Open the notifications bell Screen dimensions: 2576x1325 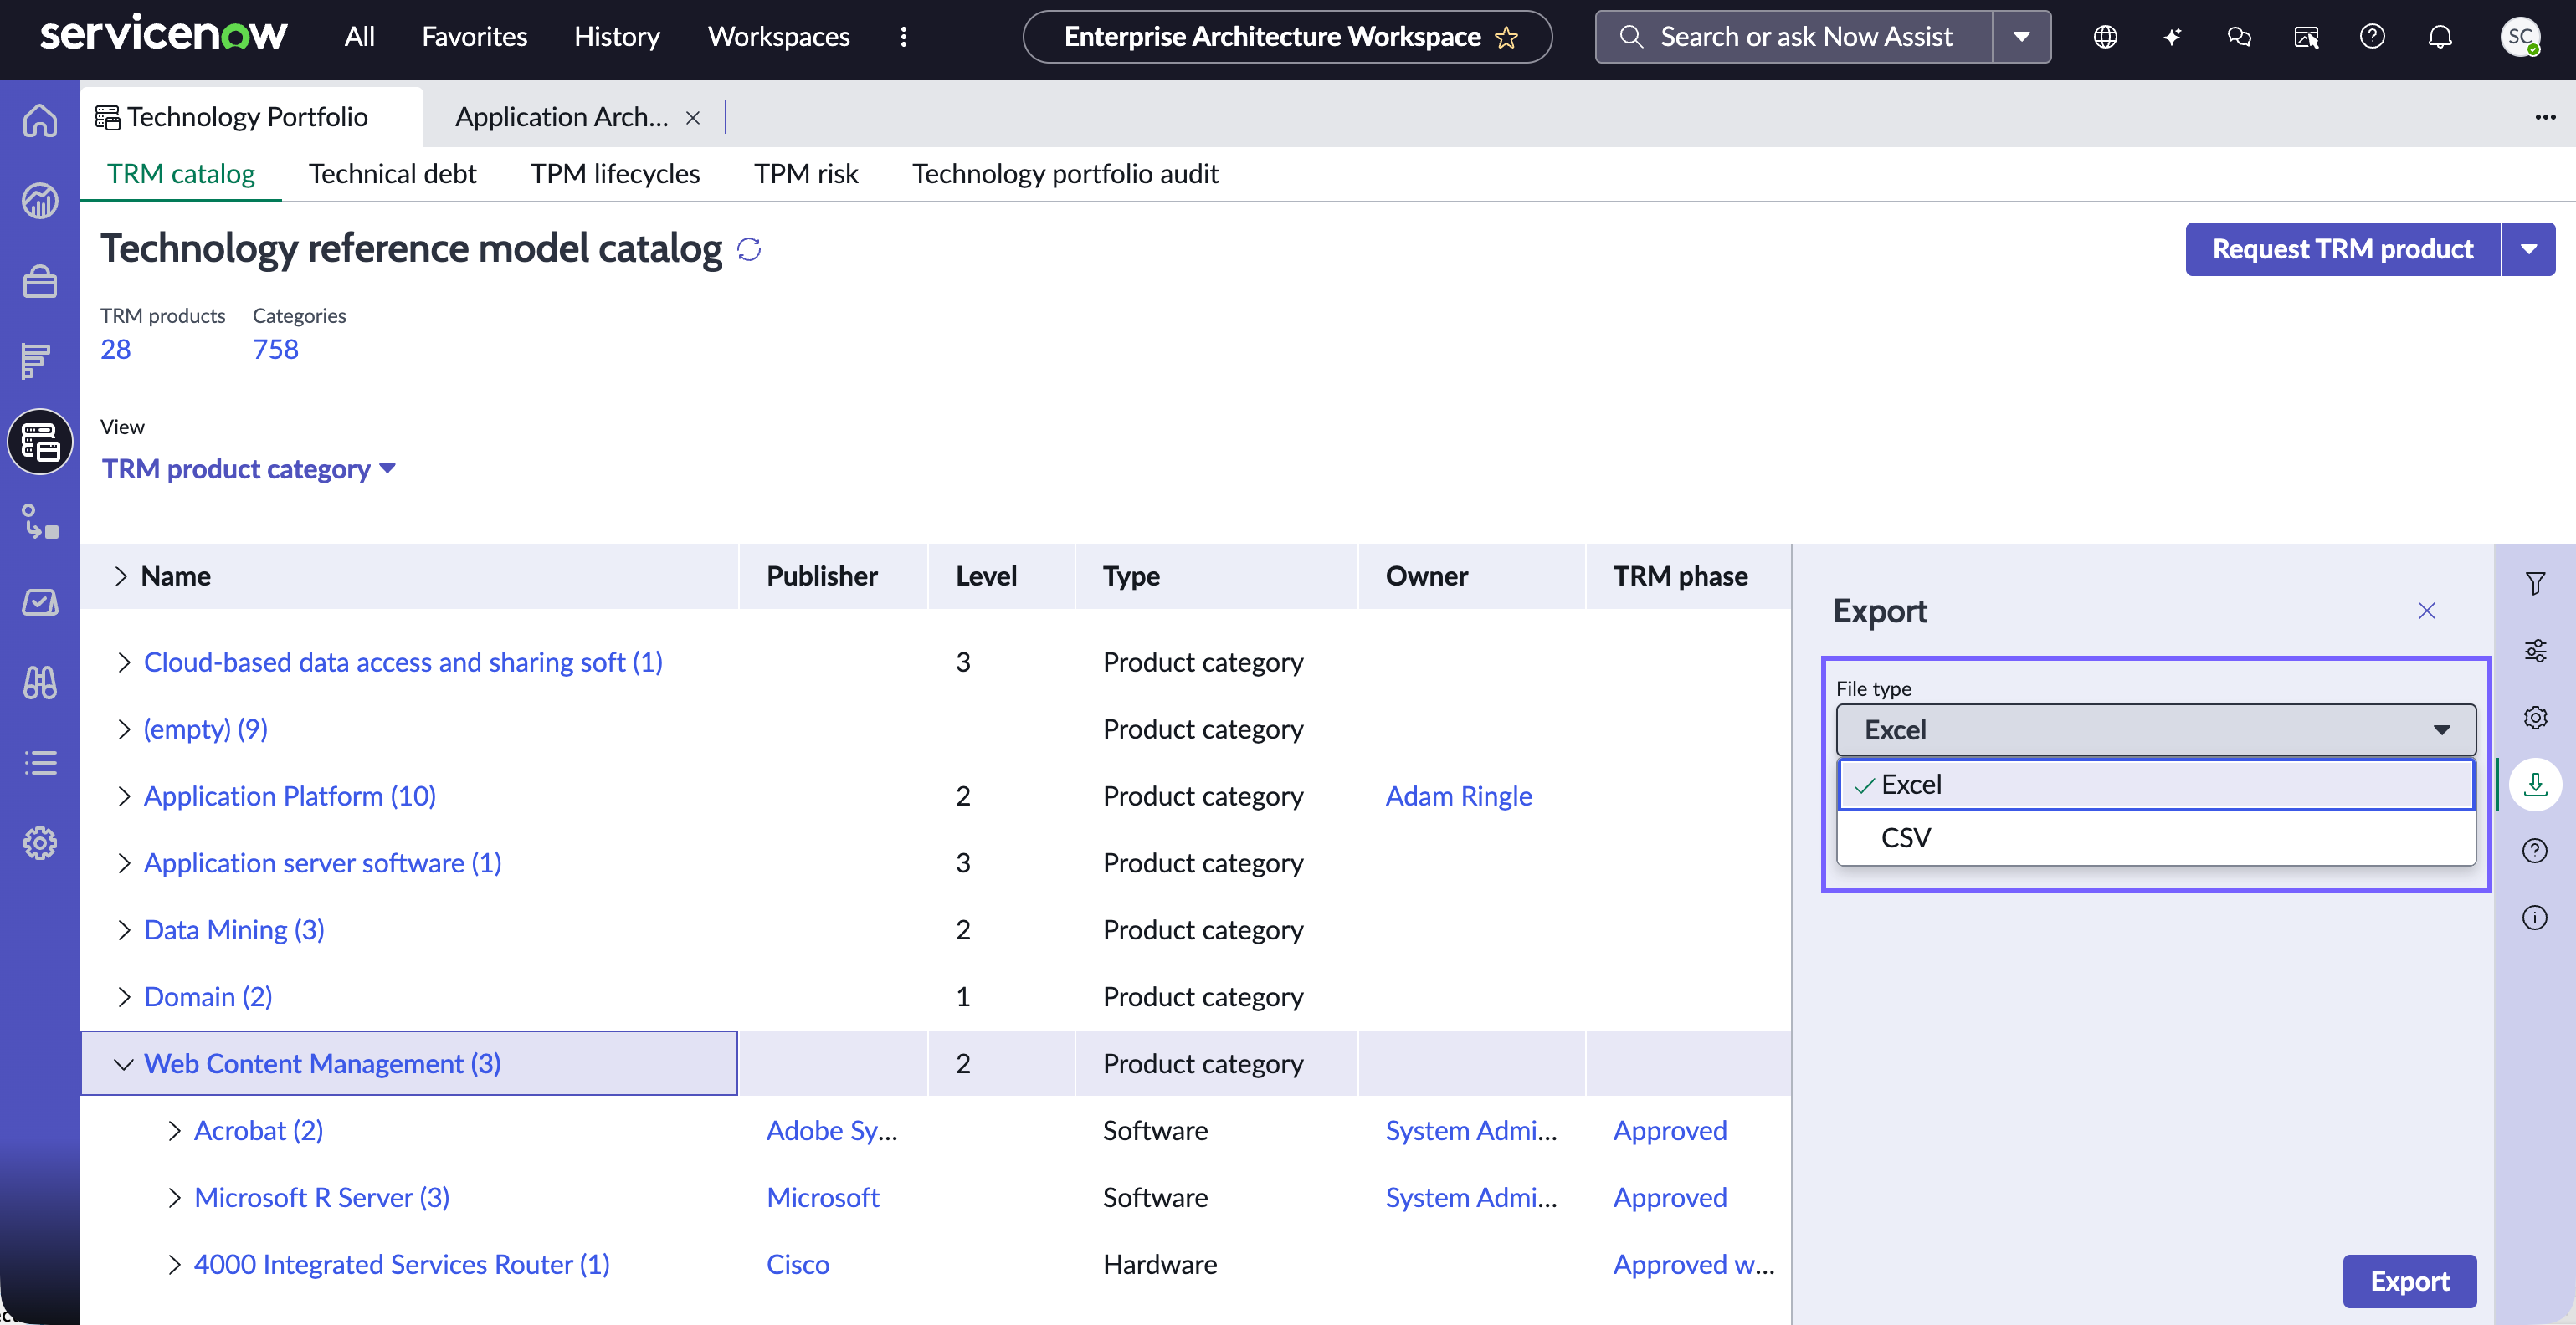tap(2440, 37)
